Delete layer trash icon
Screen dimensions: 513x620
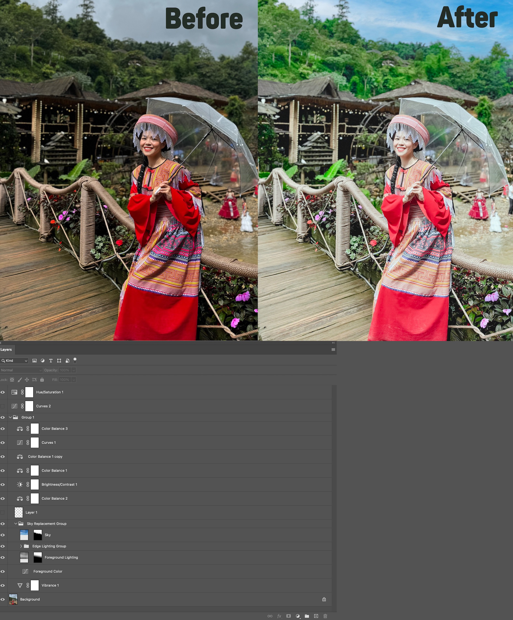[x=325, y=616]
